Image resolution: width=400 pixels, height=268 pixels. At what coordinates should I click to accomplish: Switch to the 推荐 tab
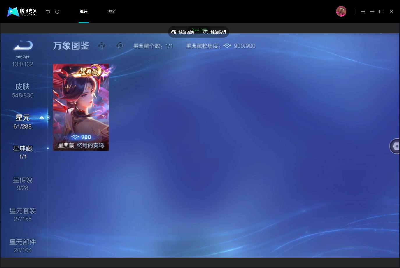click(84, 12)
